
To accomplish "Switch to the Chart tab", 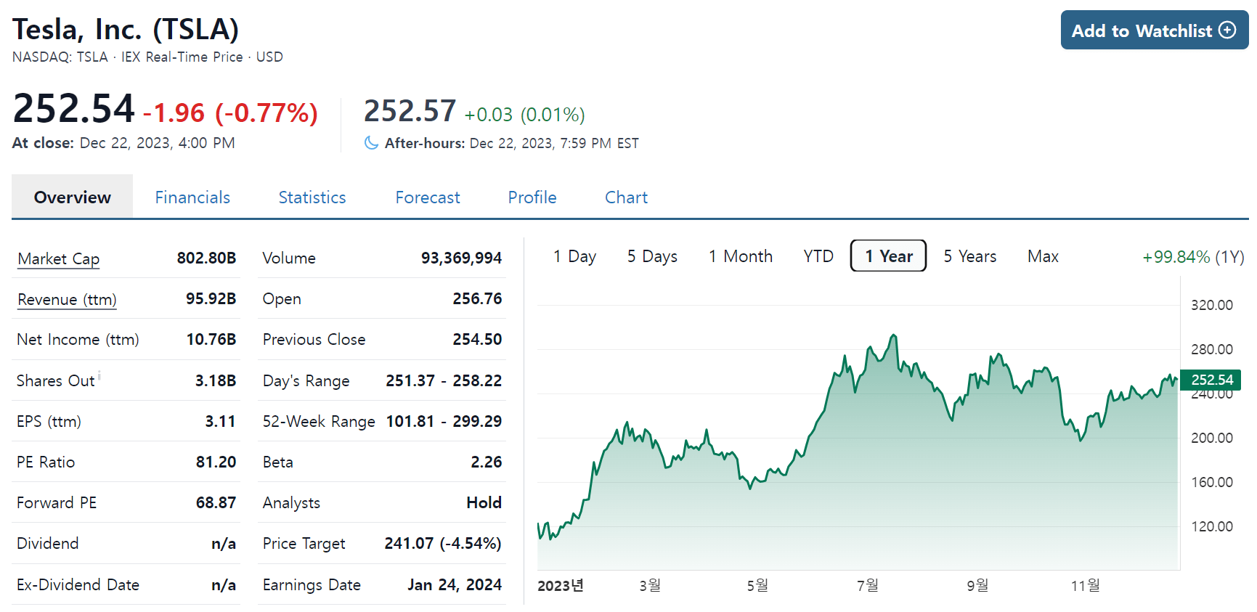I will point(626,197).
